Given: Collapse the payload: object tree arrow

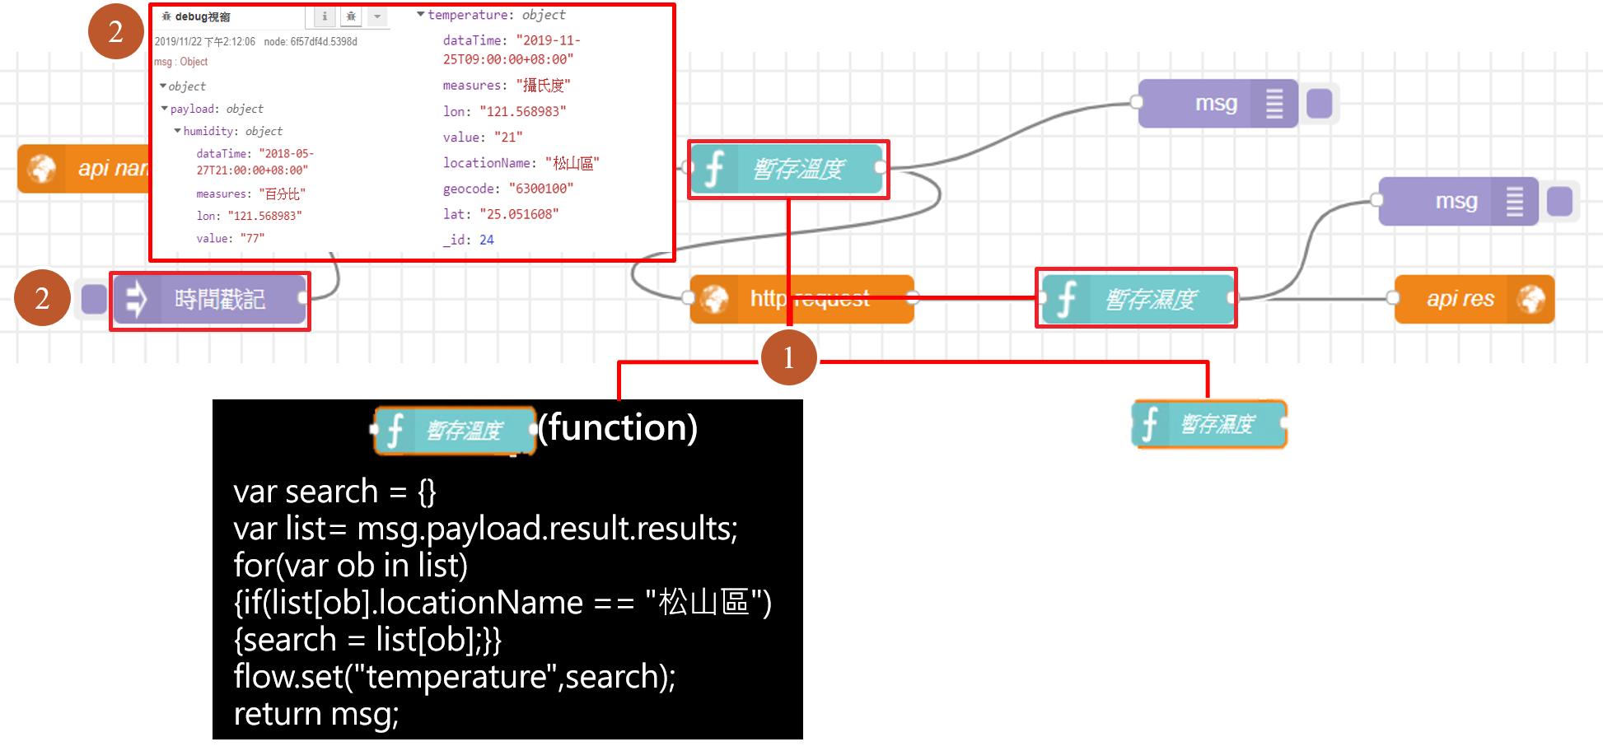Looking at the screenshot, I should 165,108.
